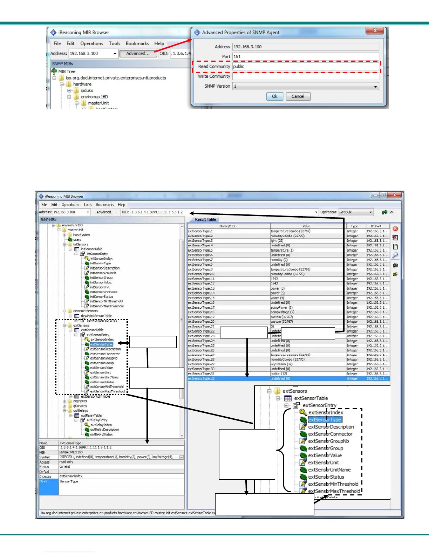Click the 'motion (12)' value cell
Image resolution: width=429 pixels, height=555 pixels.
click(308, 374)
